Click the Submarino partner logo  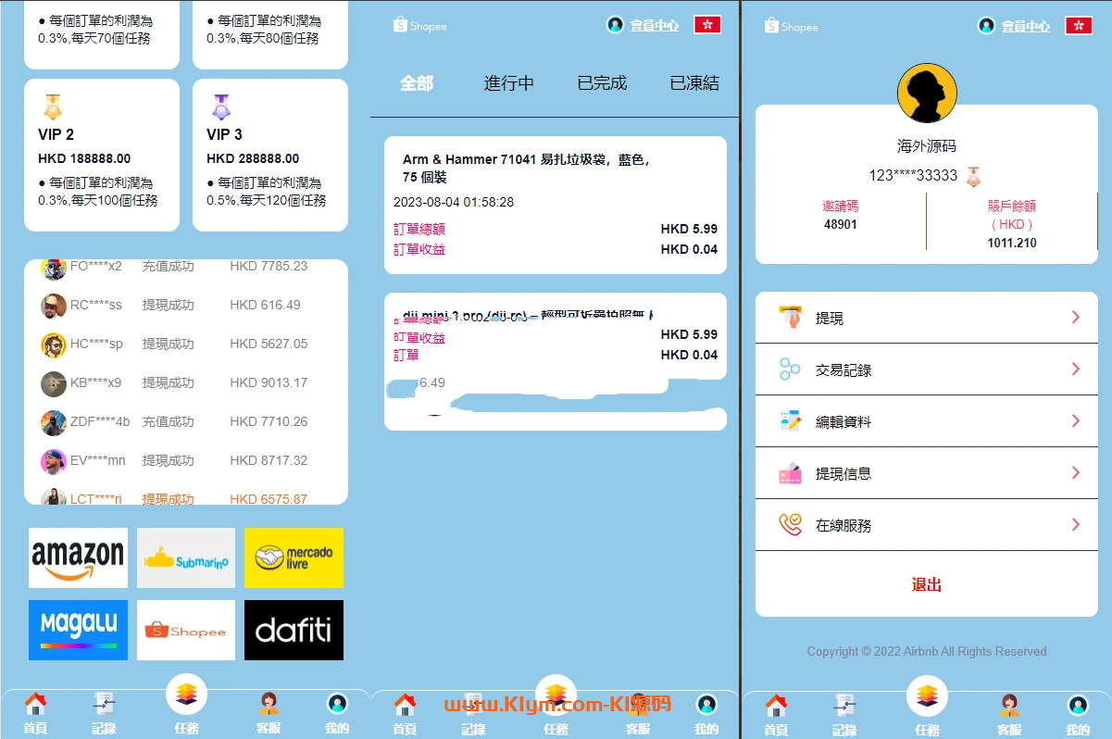186,557
